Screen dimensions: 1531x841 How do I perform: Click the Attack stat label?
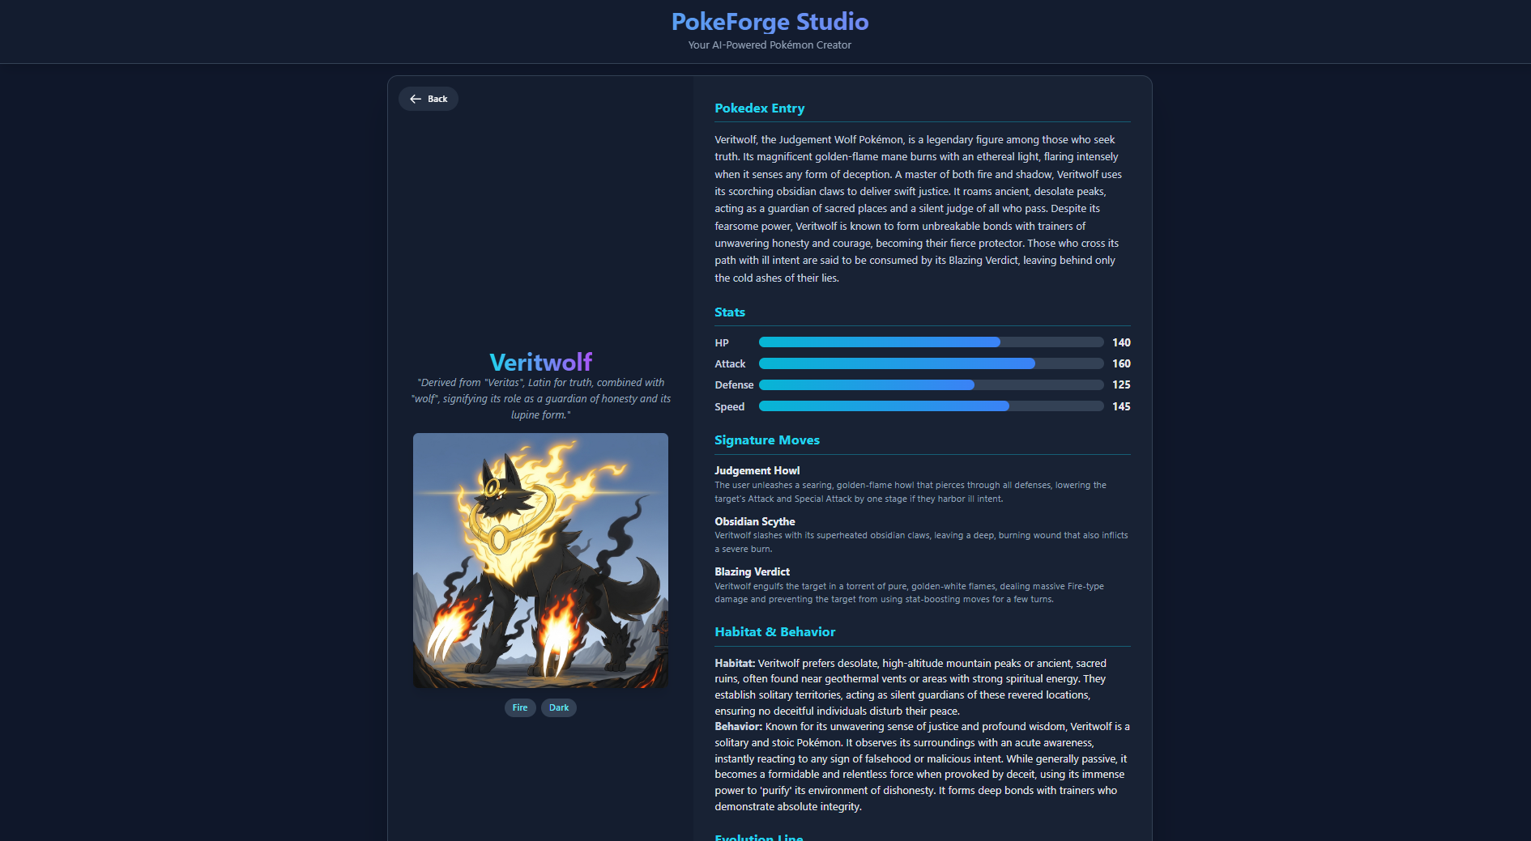coord(730,364)
